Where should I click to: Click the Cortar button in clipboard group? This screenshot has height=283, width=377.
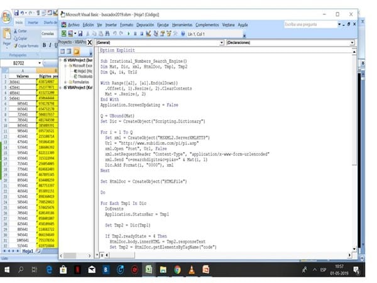(x=22, y=31)
